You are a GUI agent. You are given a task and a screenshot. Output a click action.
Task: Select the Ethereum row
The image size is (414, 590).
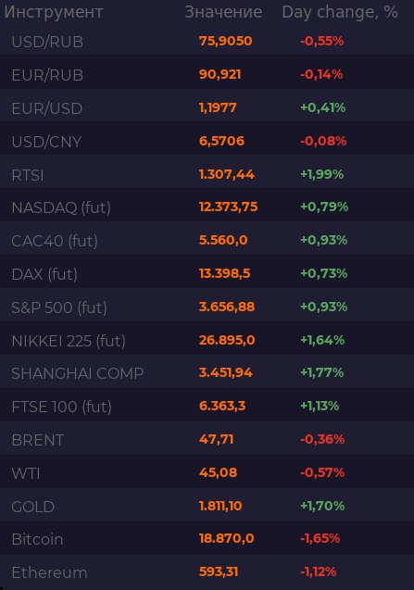click(207, 572)
